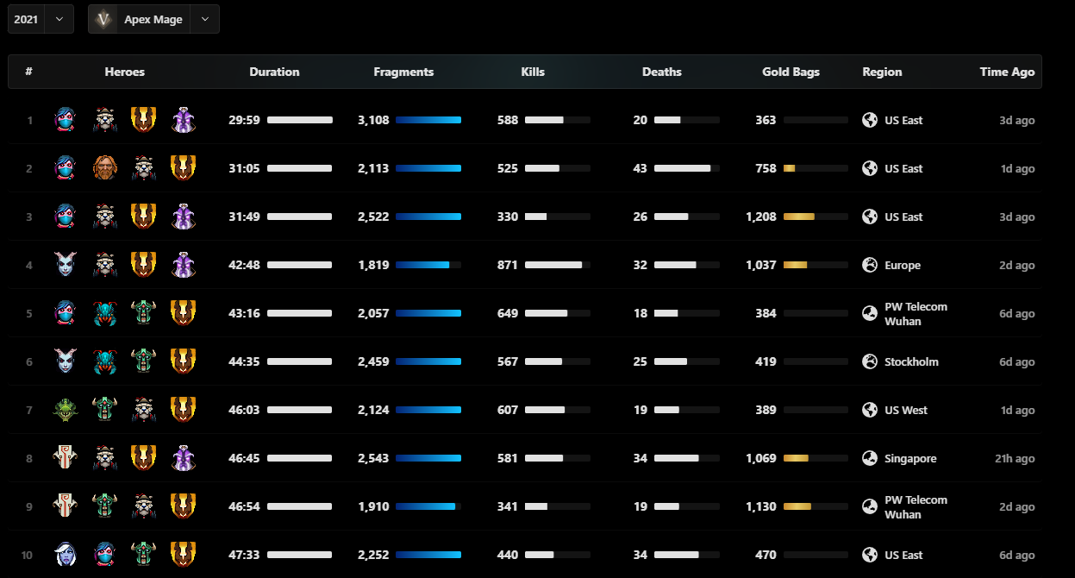This screenshot has height=578, width=1075.
Task: Click the US West region label
Action: click(906, 410)
